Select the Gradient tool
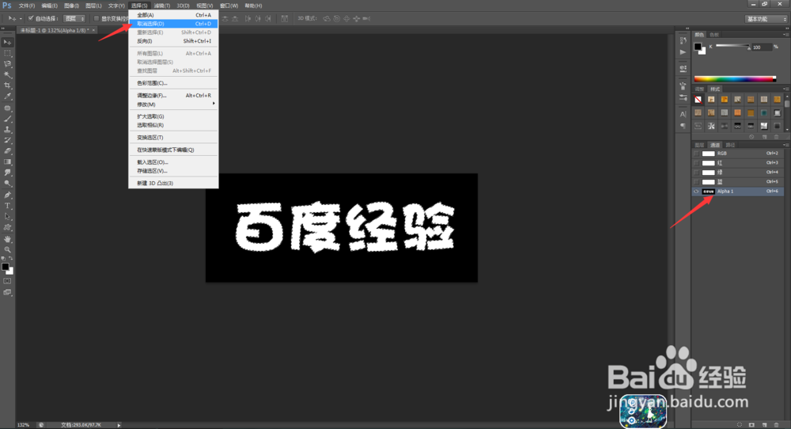Viewport: 791px width, 429px height. [8, 161]
